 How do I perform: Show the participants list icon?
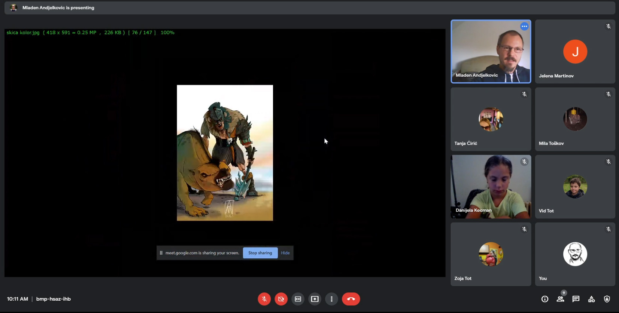pyautogui.click(x=560, y=299)
